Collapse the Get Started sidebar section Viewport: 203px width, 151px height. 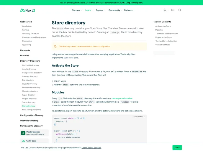tap(26, 22)
